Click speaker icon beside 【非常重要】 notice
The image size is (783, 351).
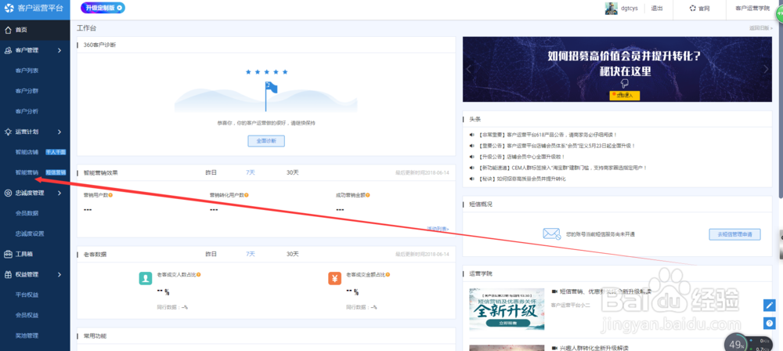tap(472, 135)
